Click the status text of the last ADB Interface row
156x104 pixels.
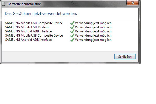coord(93,40)
